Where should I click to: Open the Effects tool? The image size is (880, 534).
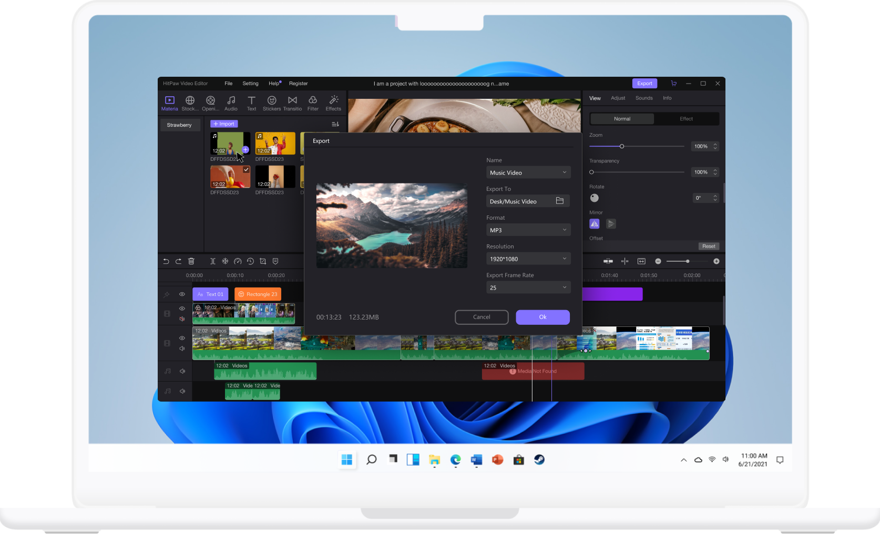[333, 103]
